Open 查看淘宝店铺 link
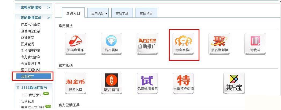281x110 pixels. click(31, 31)
